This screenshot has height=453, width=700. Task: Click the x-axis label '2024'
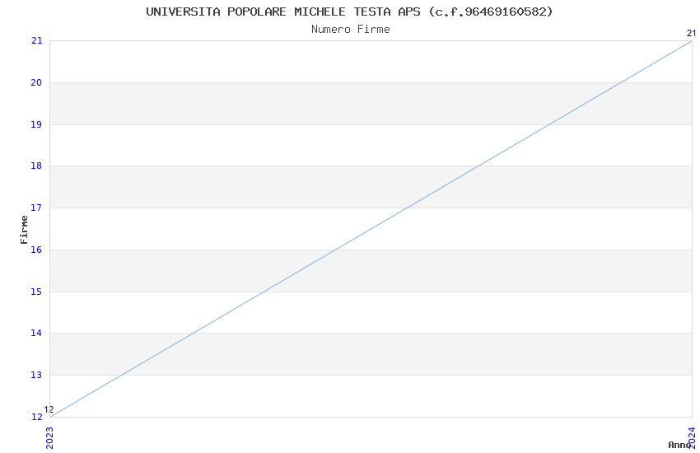(x=692, y=438)
